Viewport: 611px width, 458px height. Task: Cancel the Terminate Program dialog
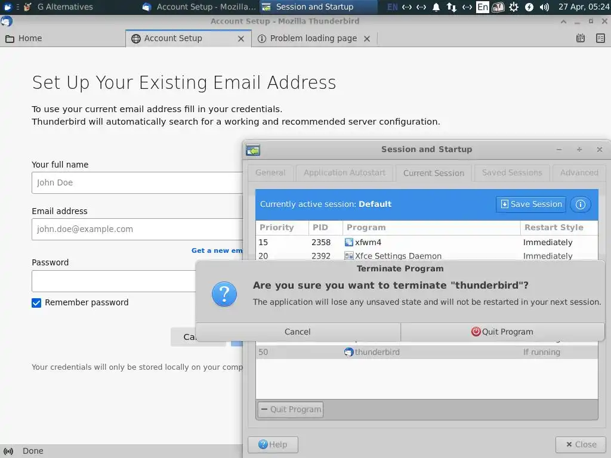tap(298, 332)
